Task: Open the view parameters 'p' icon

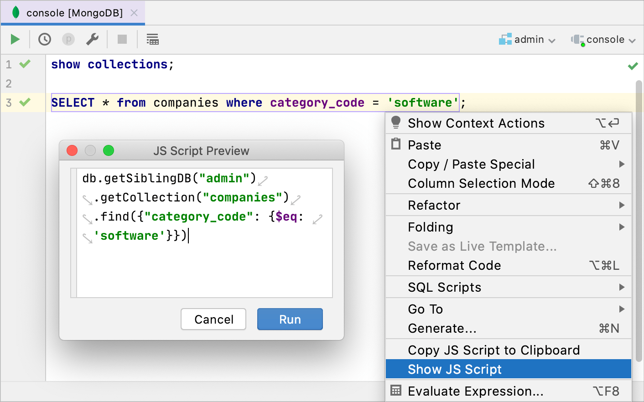Action: [68, 39]
